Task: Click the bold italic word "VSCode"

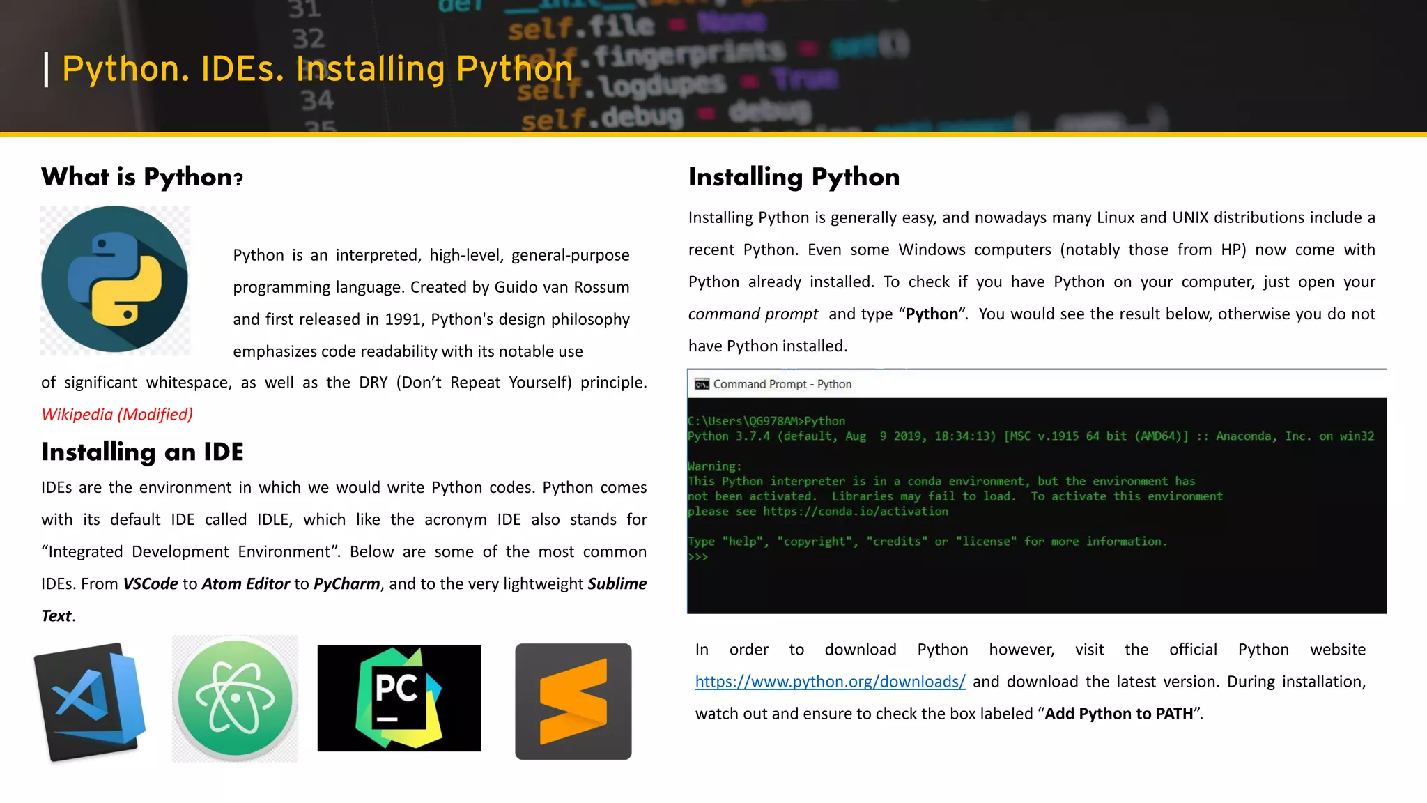Action: [x=151, y=583]
